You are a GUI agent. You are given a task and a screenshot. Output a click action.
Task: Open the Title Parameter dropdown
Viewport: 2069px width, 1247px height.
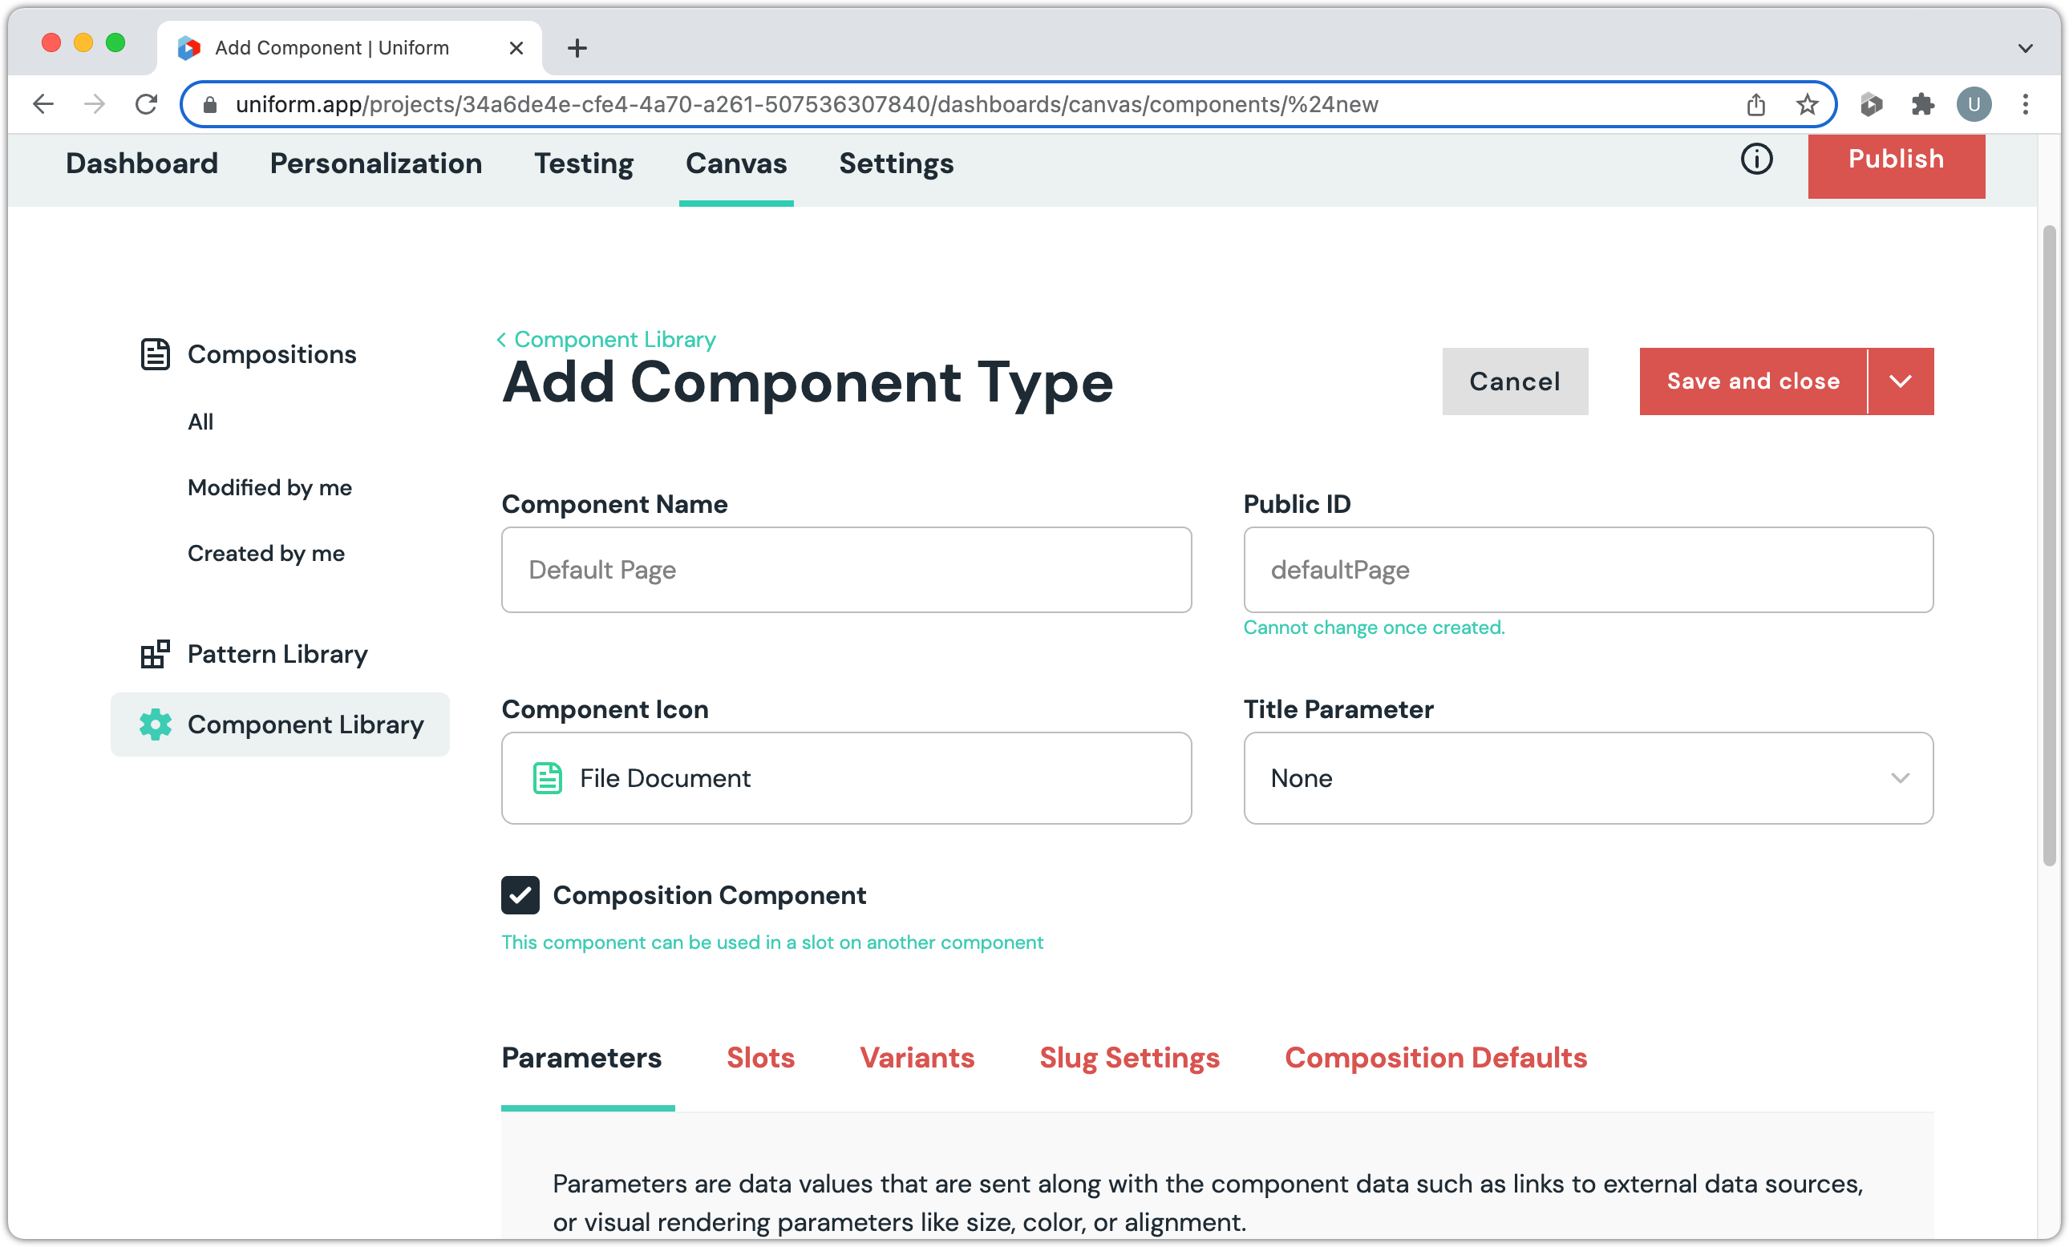click(x=1588, y=778)
